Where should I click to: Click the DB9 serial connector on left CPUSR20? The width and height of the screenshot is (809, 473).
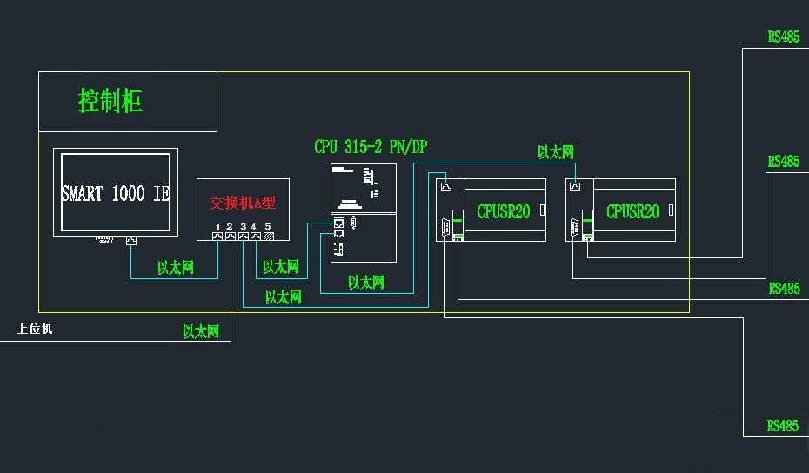tap(445, 228)
